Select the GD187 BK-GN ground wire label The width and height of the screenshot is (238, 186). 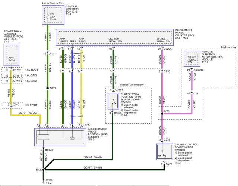tap(93, 157)
